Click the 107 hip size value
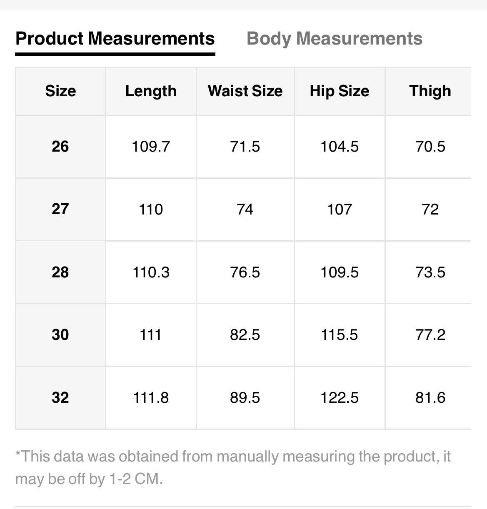The image size is (487, 509). pyautogui.click(x=340, y=209)
